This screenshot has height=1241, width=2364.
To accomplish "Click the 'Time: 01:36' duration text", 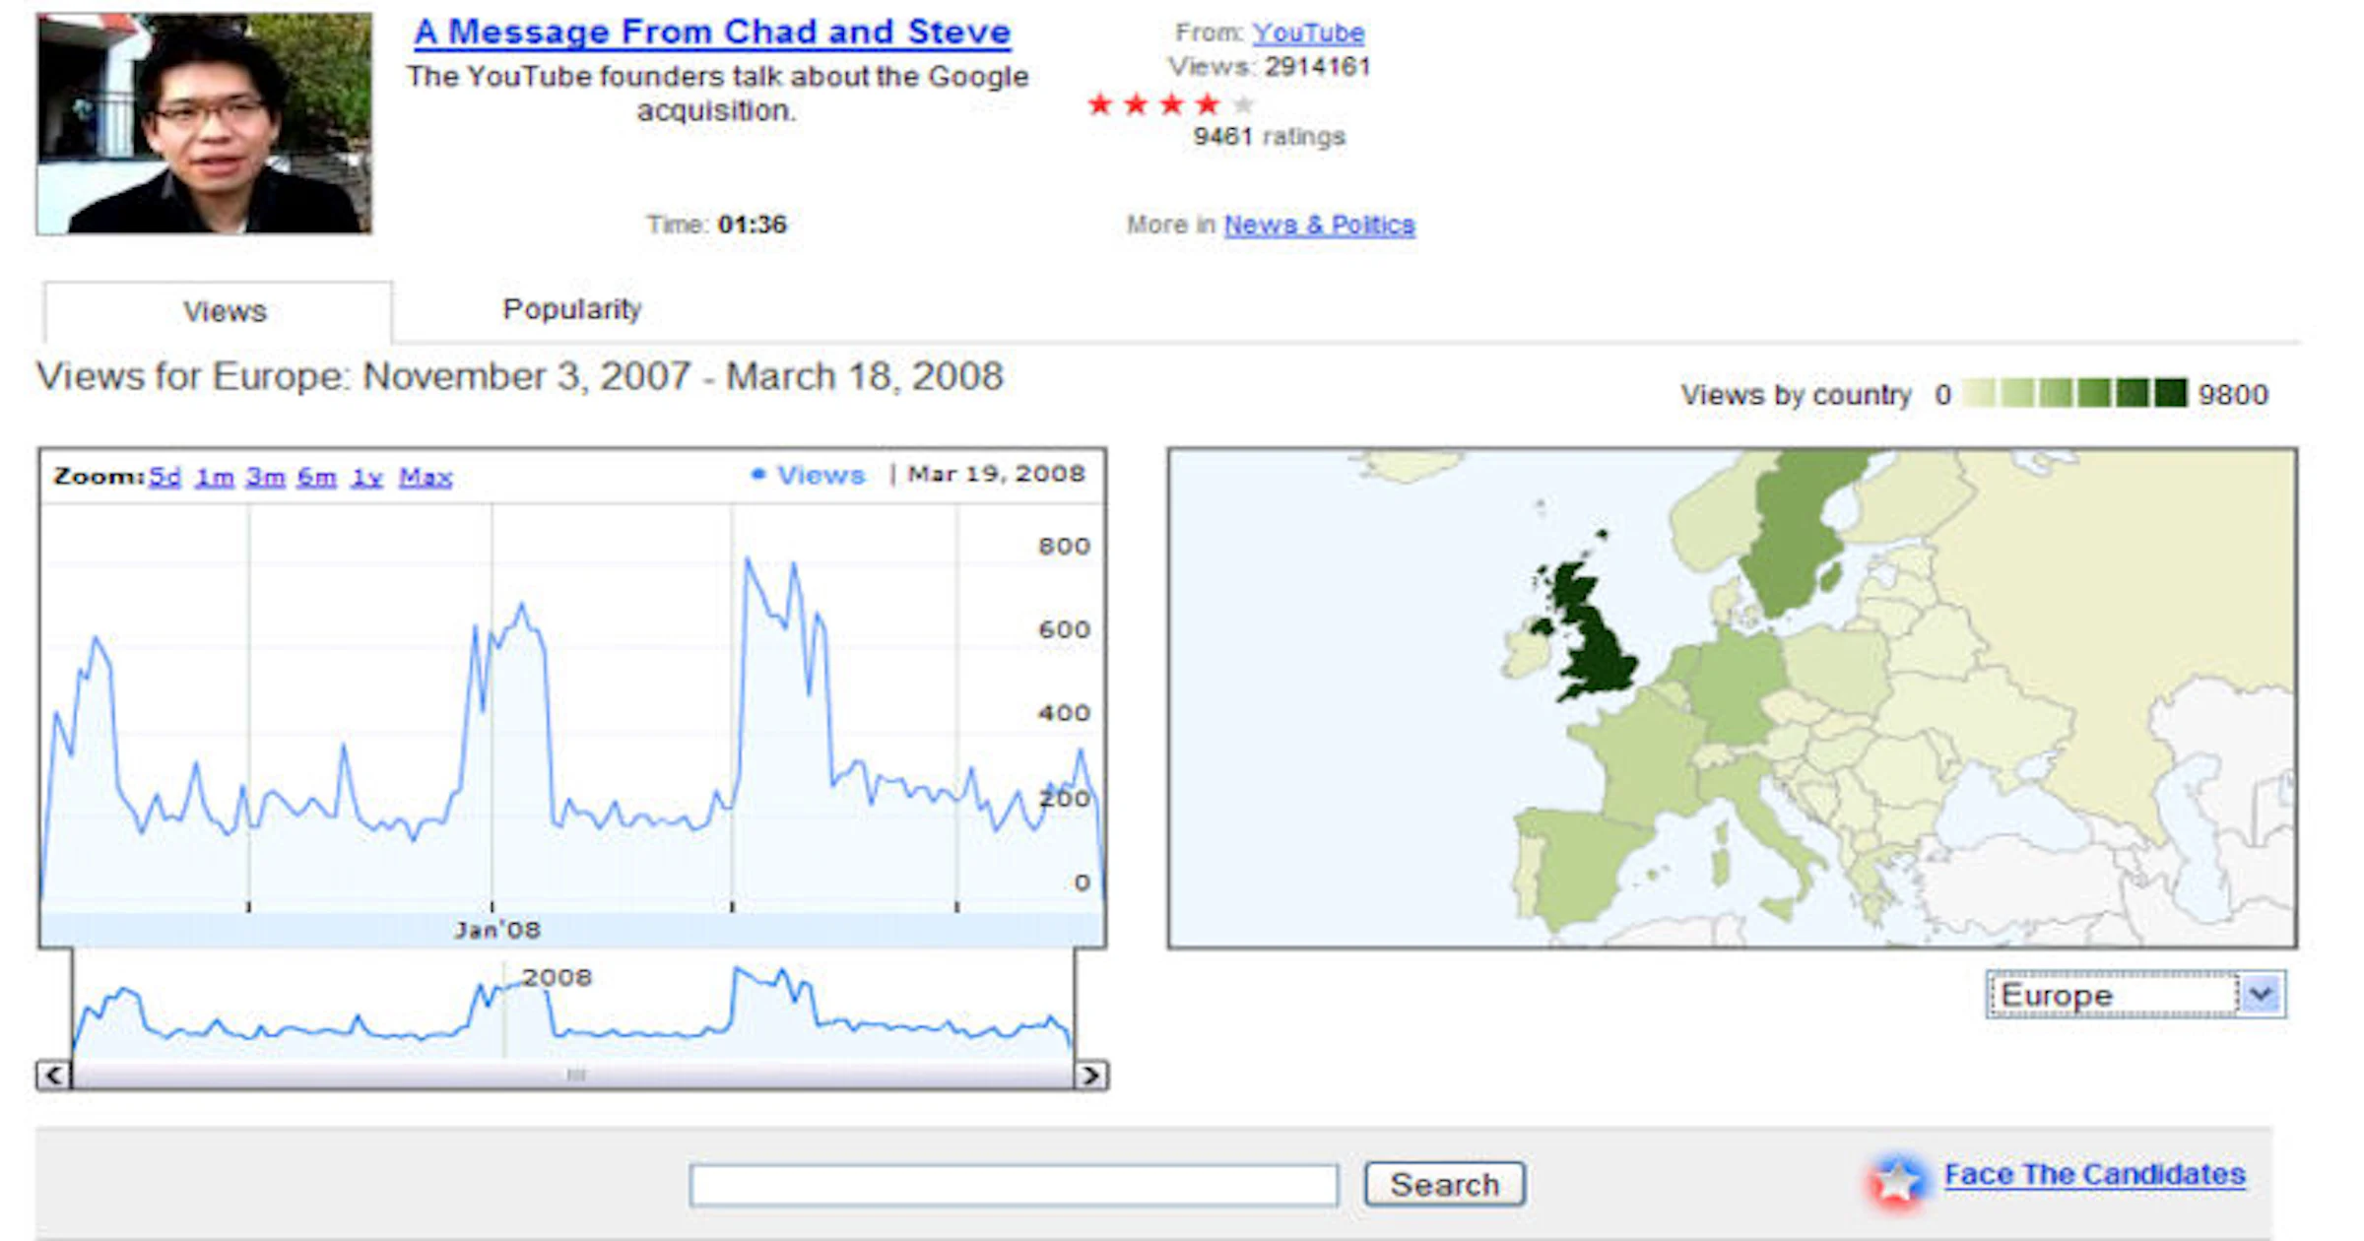I will (716, 225).
